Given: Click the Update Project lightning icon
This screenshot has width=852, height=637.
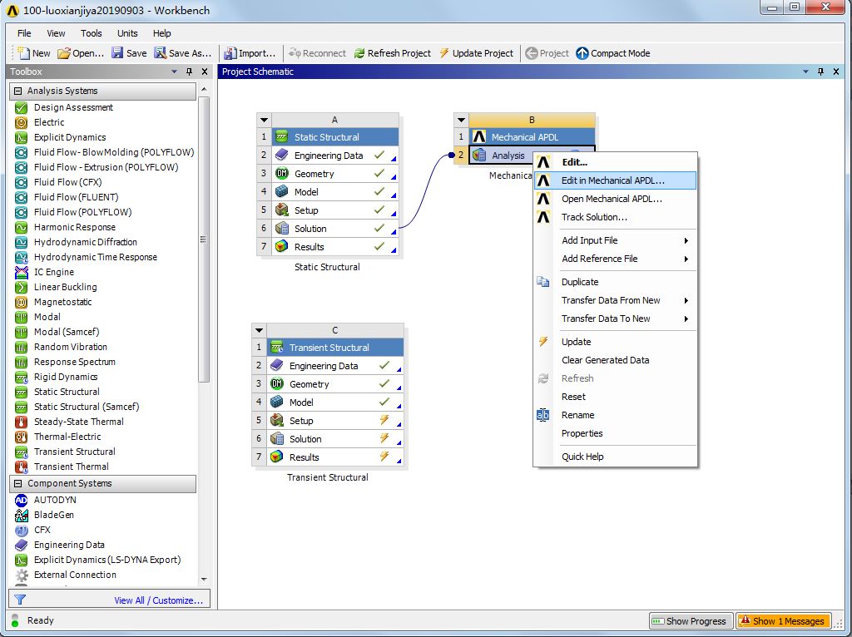Looking at the screenshot, I should 444,52.
